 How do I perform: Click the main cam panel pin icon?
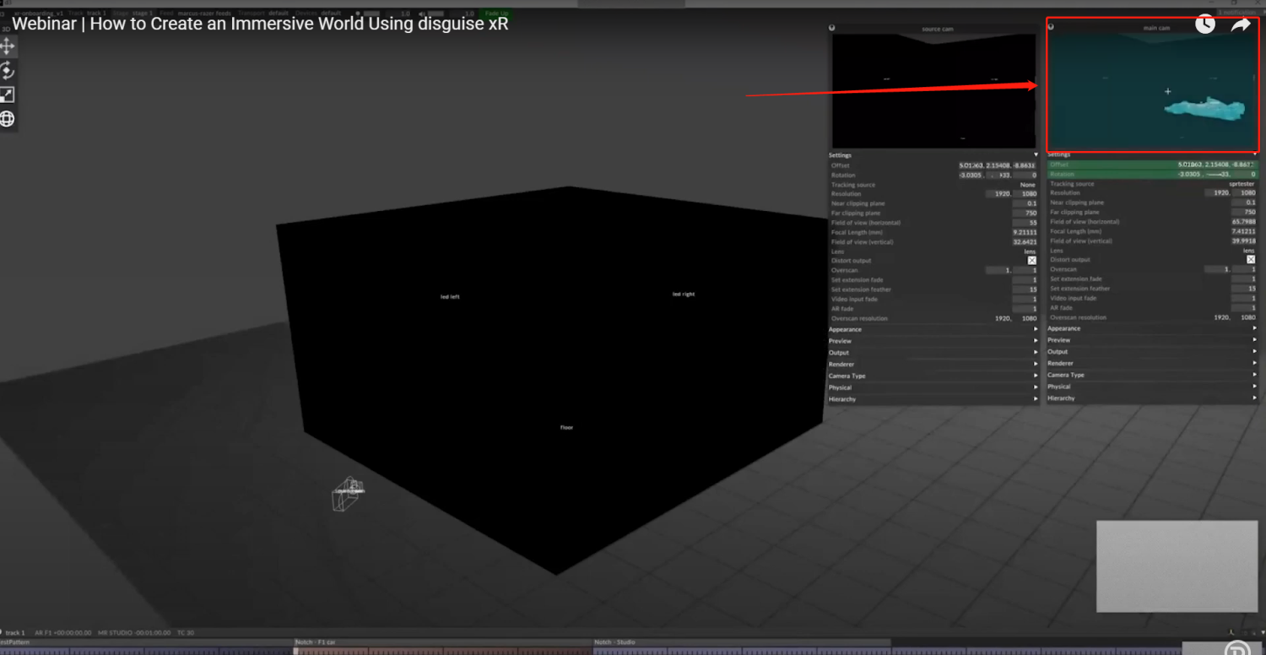(x=1051, y=27)
